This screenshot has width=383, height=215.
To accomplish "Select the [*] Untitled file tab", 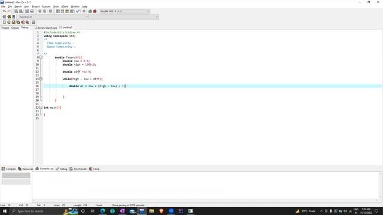I will [66, 27].
